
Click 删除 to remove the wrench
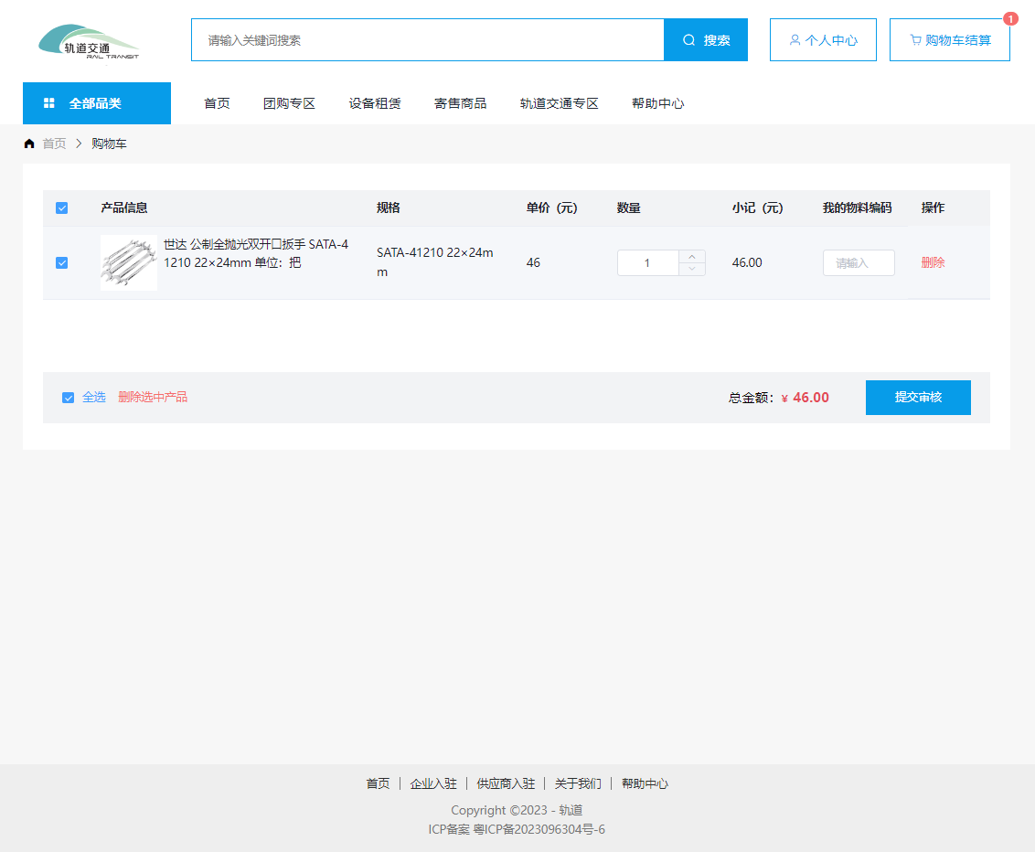click(933, 262)
